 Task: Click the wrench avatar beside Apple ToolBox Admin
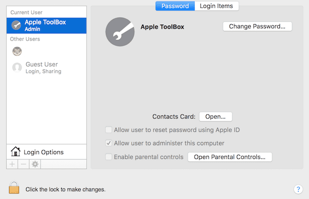[x=16, y=25]
